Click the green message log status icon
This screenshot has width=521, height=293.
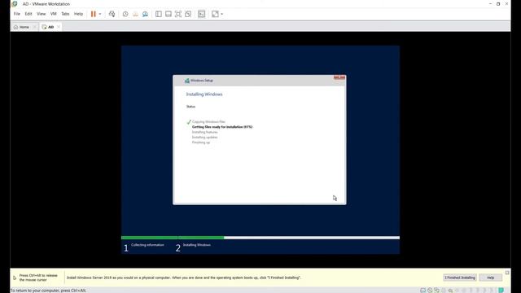[x=501, y=291]
